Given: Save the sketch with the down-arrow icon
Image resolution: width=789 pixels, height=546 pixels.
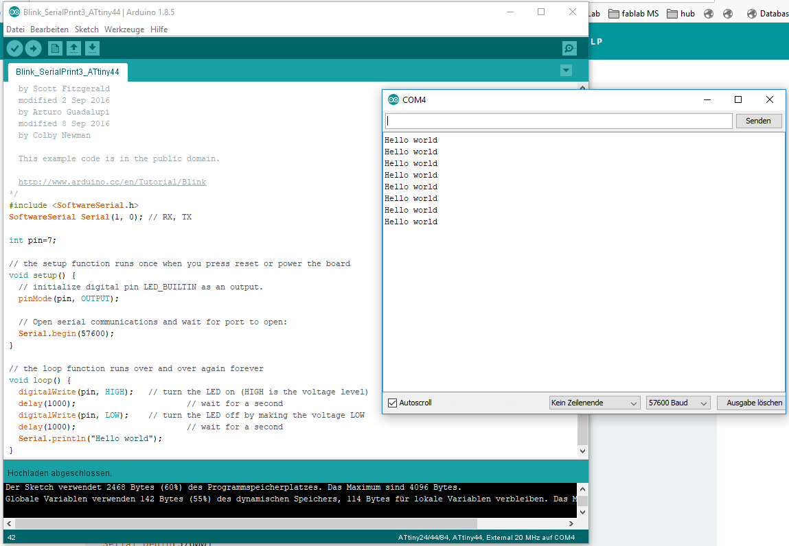Looking at the screenshot, I should 92,48.
